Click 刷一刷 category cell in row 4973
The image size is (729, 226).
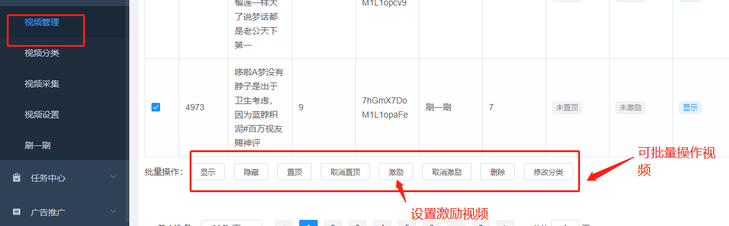pyautogui.click(x=438, y=107)
